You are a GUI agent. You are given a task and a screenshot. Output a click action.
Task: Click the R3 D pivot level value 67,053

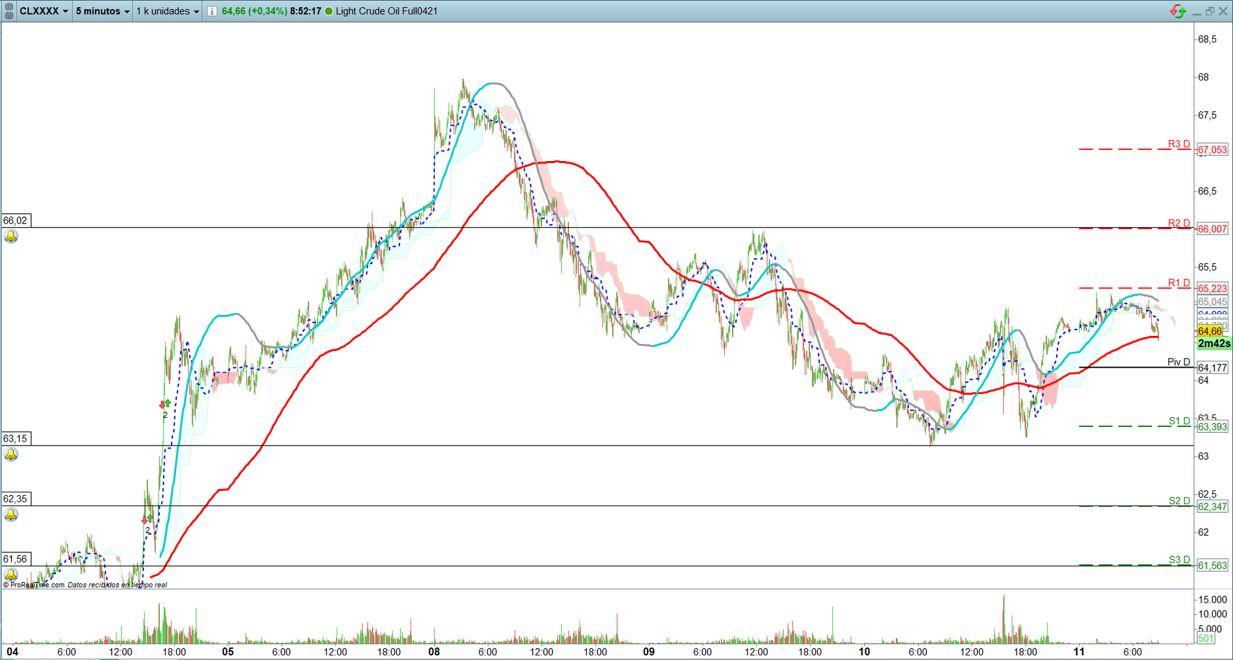click(x=1212, y=150)
